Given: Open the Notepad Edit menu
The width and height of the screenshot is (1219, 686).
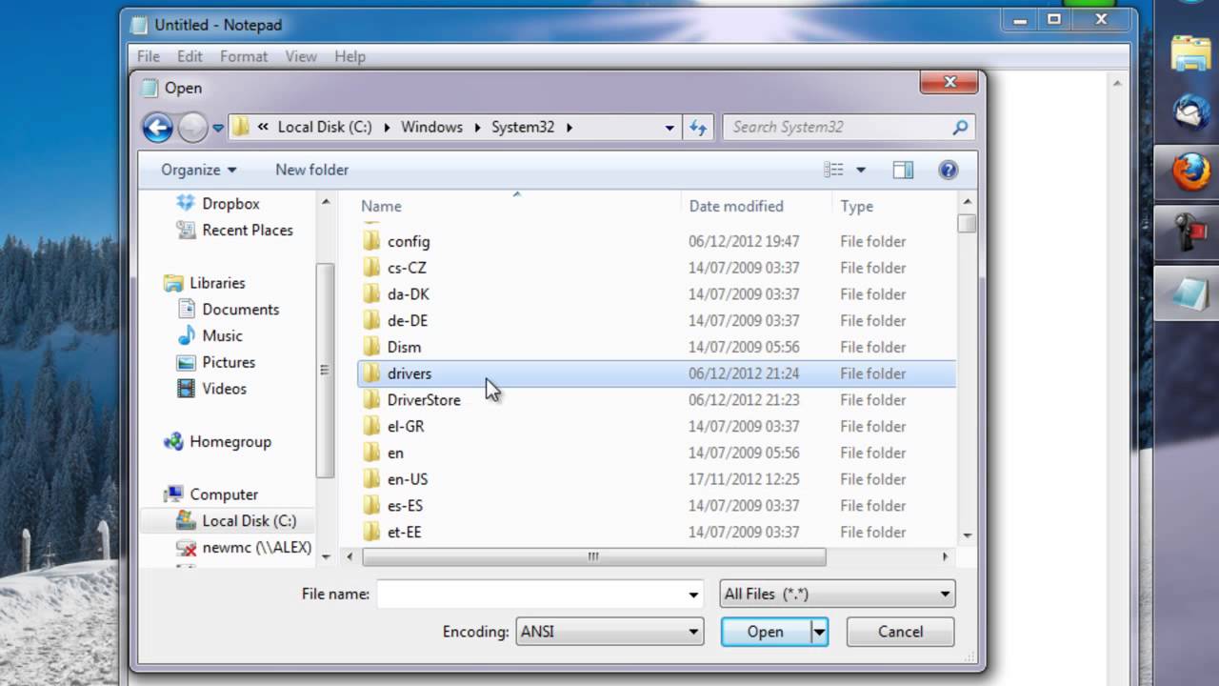Looking at the screenshot, I should pyautogui.click(x=190, y=56).
